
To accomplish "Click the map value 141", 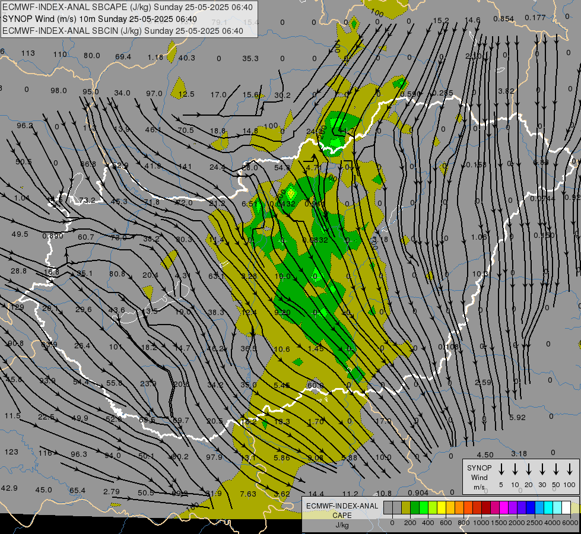I will point(185,166).
